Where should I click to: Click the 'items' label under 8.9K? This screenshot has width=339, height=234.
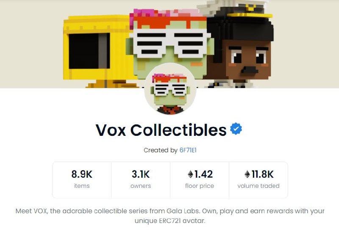[x=82, y=186]
